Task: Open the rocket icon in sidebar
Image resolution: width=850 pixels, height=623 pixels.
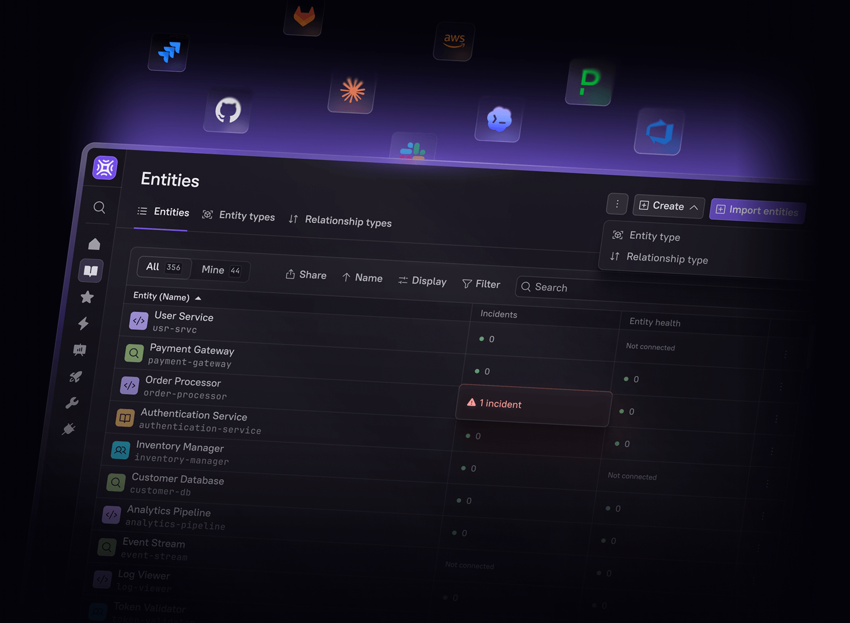Action: tap(76, 376)
